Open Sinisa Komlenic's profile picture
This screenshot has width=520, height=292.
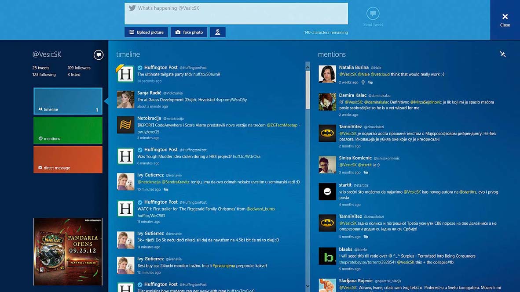(x=327, y=165)
